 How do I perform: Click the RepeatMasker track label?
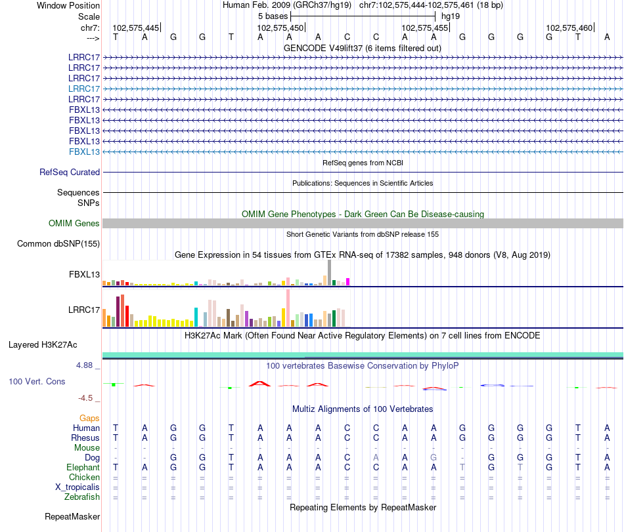tap(72, 516)
